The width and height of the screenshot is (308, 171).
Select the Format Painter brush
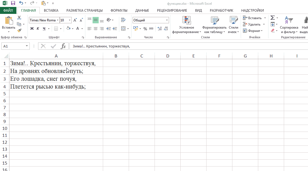tap(19, 31)
